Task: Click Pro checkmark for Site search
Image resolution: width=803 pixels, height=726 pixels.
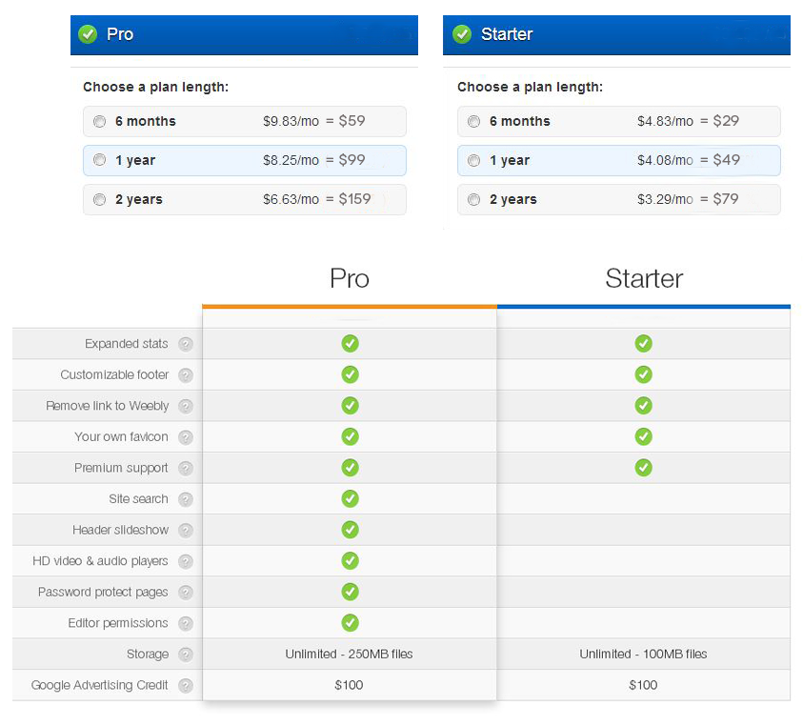Action: 351,498
